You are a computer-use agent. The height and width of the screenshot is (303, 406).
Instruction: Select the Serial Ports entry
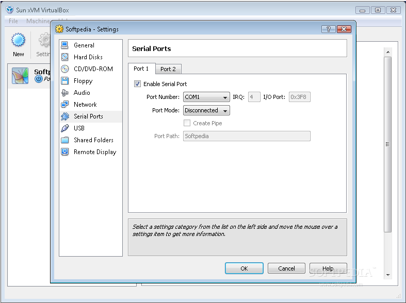coord(91,116)
